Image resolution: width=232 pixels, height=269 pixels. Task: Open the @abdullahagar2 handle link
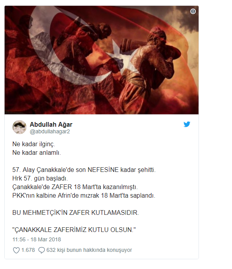(x=50, y=132)
